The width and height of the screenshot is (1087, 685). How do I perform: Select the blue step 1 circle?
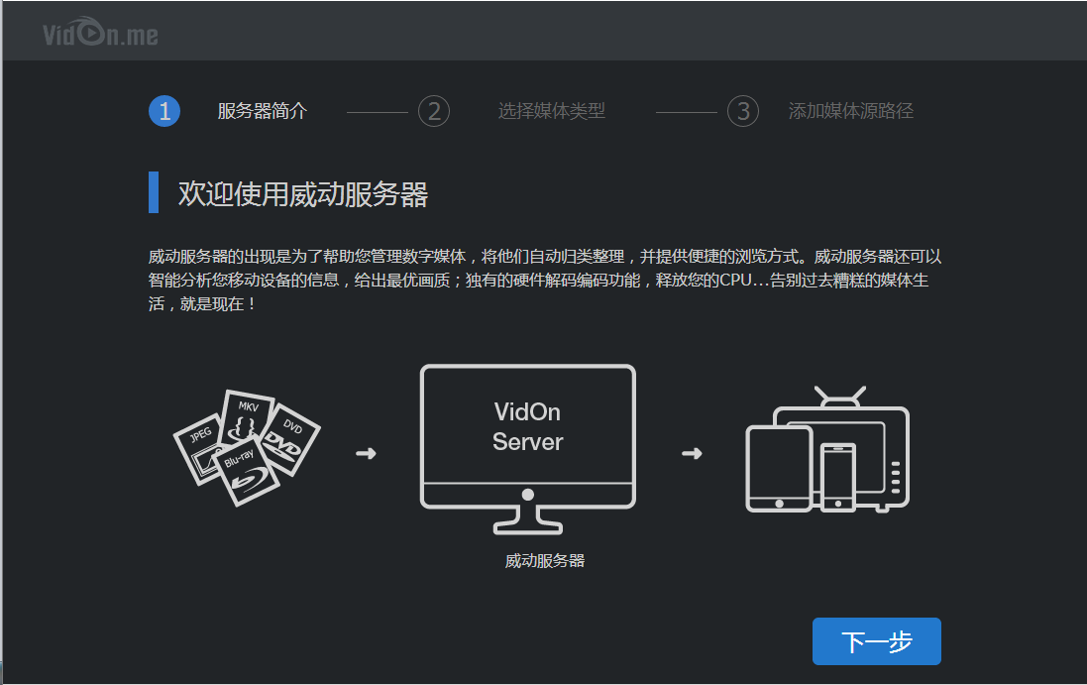[164, 111]
